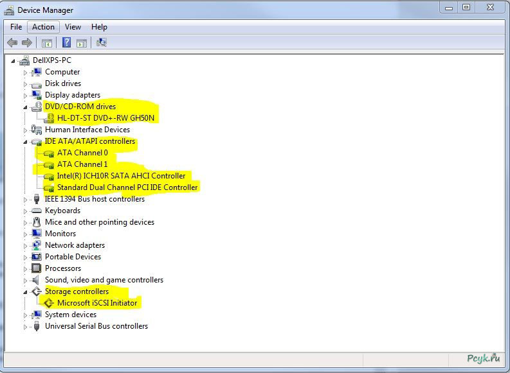The height and width of the screenshot is (373, 510).
Task: Collapse the DVD/CD-ROM drives node
Action: tap(26, 107)
